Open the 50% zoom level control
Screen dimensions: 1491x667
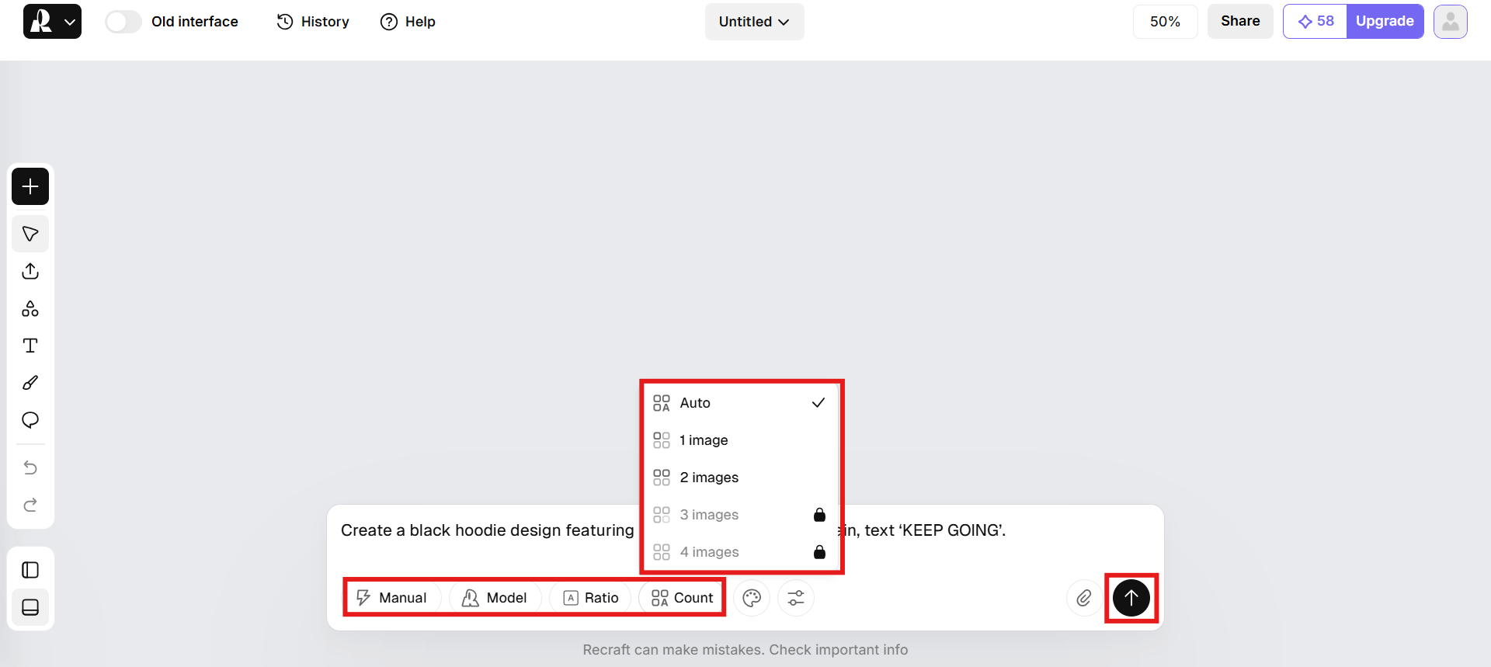click(1165, 22)
